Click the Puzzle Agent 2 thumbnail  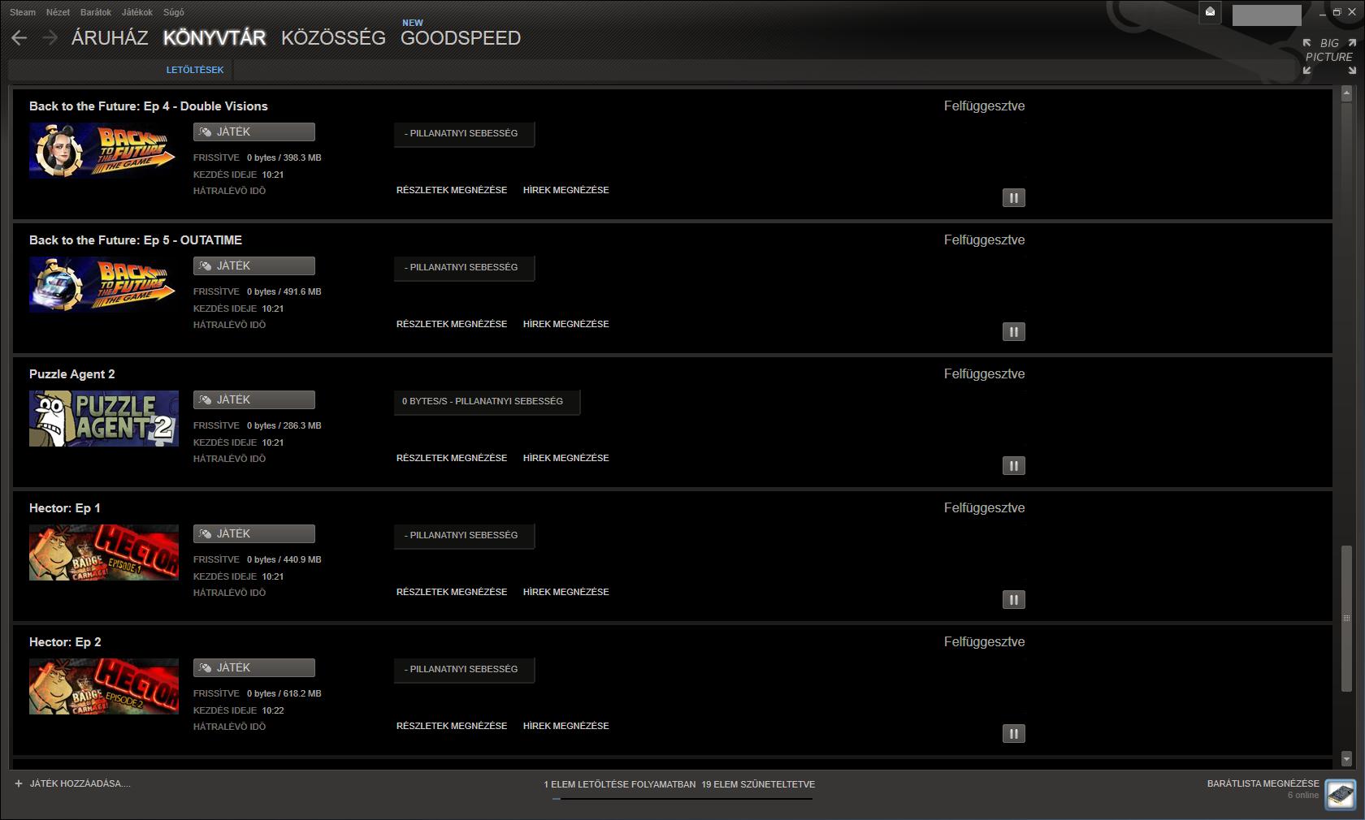[104, 418]
